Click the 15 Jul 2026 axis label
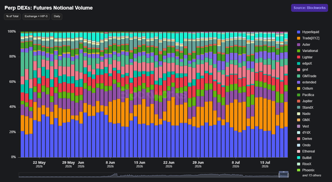Viewport: 332px width, 182px height. pyautogui.click(x=265, y=164)
